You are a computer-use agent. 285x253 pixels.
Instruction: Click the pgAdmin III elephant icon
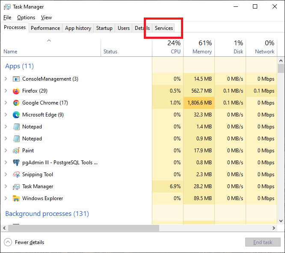coord(16,163)
